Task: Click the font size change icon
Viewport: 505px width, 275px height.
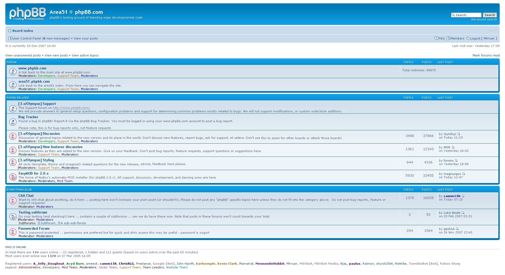Action: tap(493, 30)
